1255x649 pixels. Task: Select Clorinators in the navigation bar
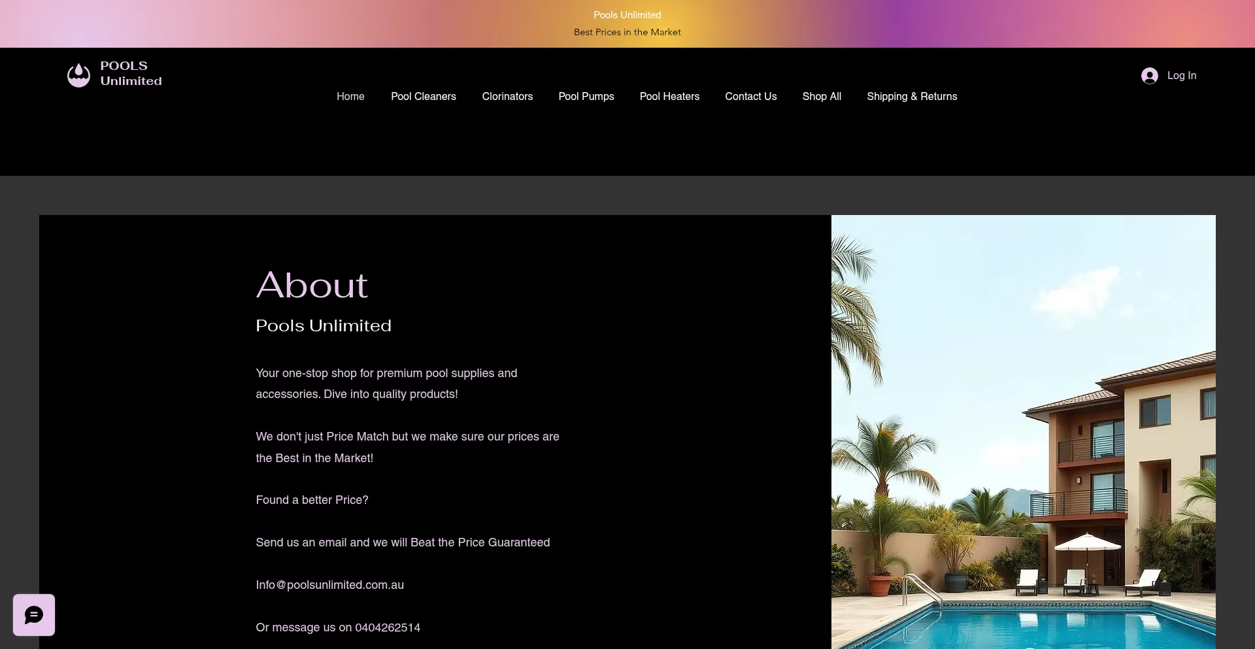(507, 97)
